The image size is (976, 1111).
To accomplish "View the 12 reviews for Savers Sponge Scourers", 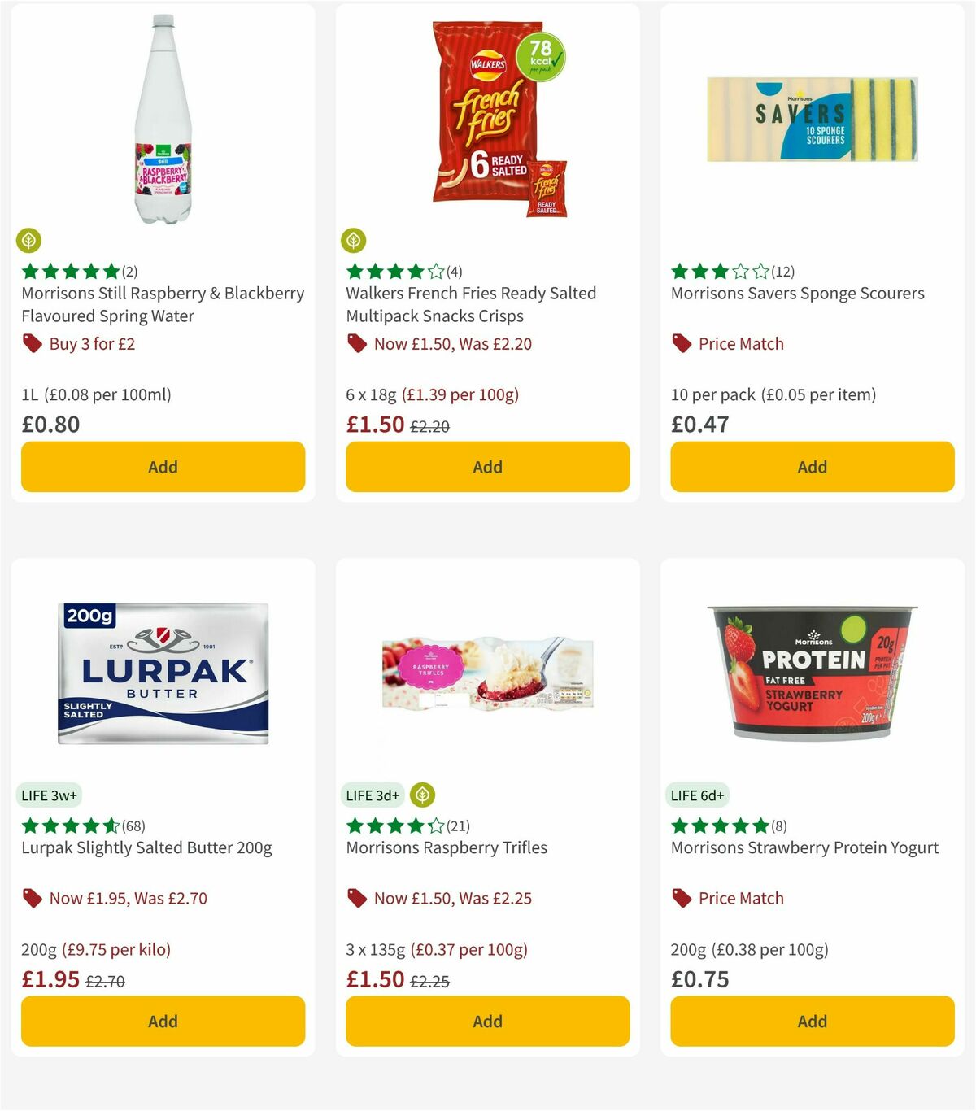I will pos(782,272).
